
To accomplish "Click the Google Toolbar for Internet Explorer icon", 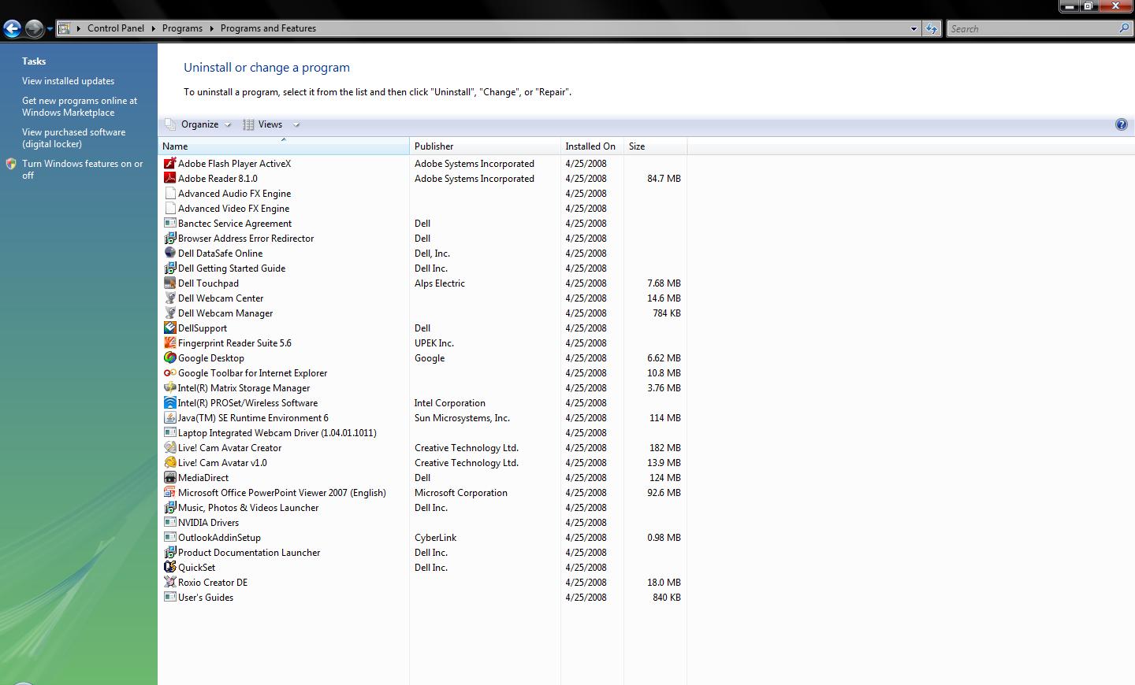I will tap(169, 372).
